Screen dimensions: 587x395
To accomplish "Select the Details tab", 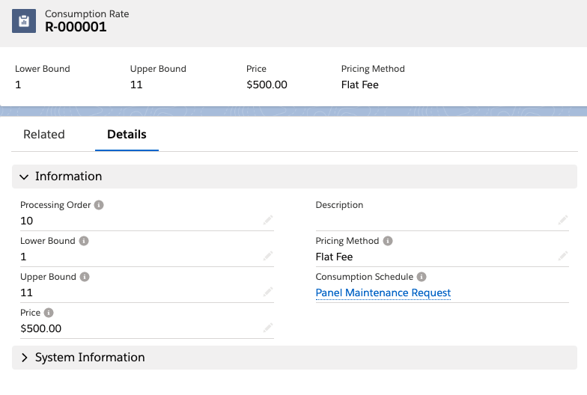I will point(127,135).
